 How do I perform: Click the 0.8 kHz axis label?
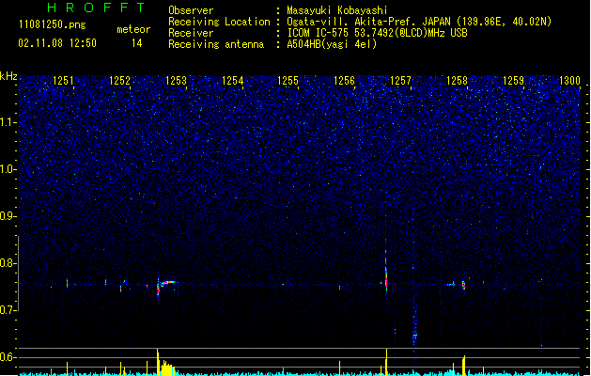tap(8, 263)
